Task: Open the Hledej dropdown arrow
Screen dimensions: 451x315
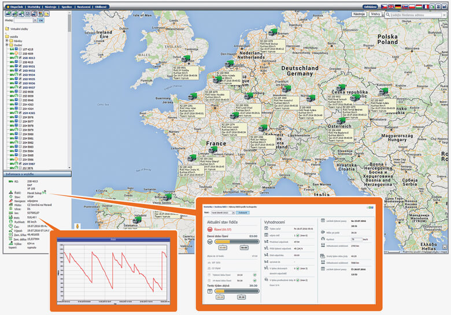Action: (35, 20)
